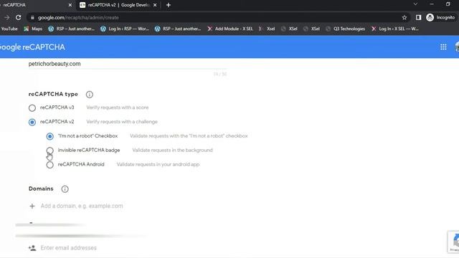Click the Incognito profile indicator

[440, 17]
